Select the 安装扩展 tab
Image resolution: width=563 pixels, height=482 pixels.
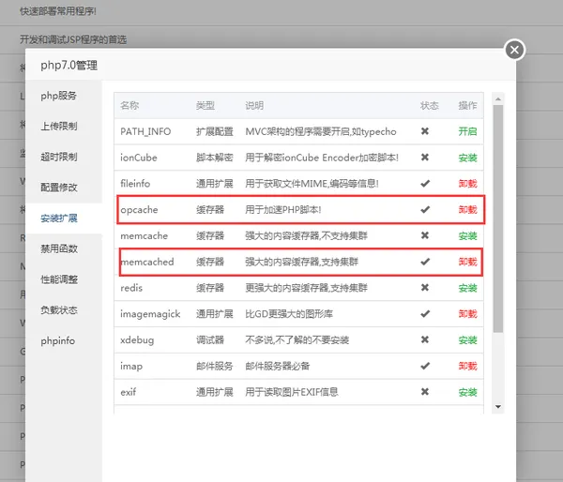pyautogui.click(x=58, y=218)
